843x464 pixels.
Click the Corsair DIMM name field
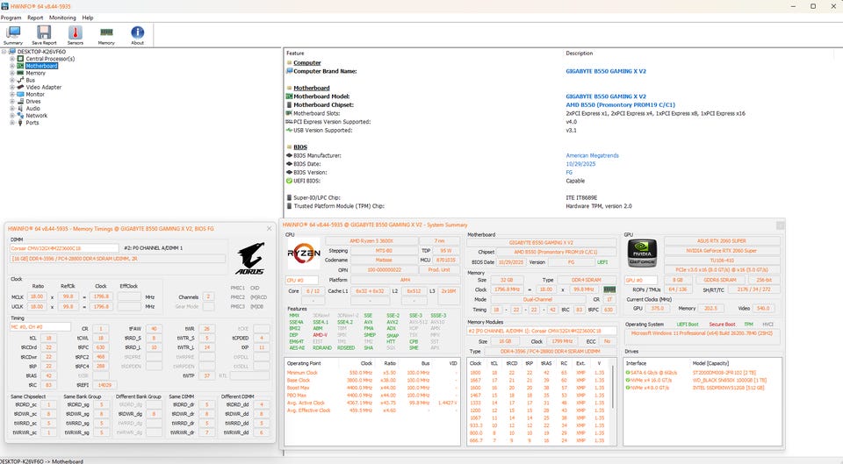[x=61, y=248]
